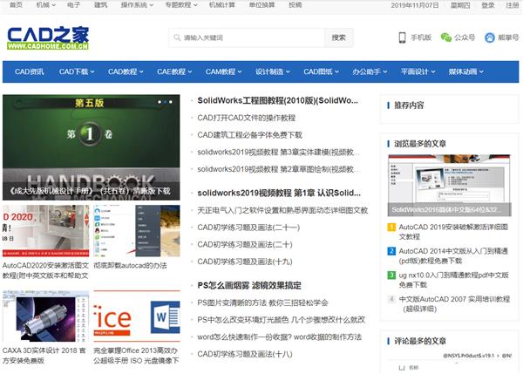
Task: Open 机械计算 in the top menu
Action: tap(222, 5)
